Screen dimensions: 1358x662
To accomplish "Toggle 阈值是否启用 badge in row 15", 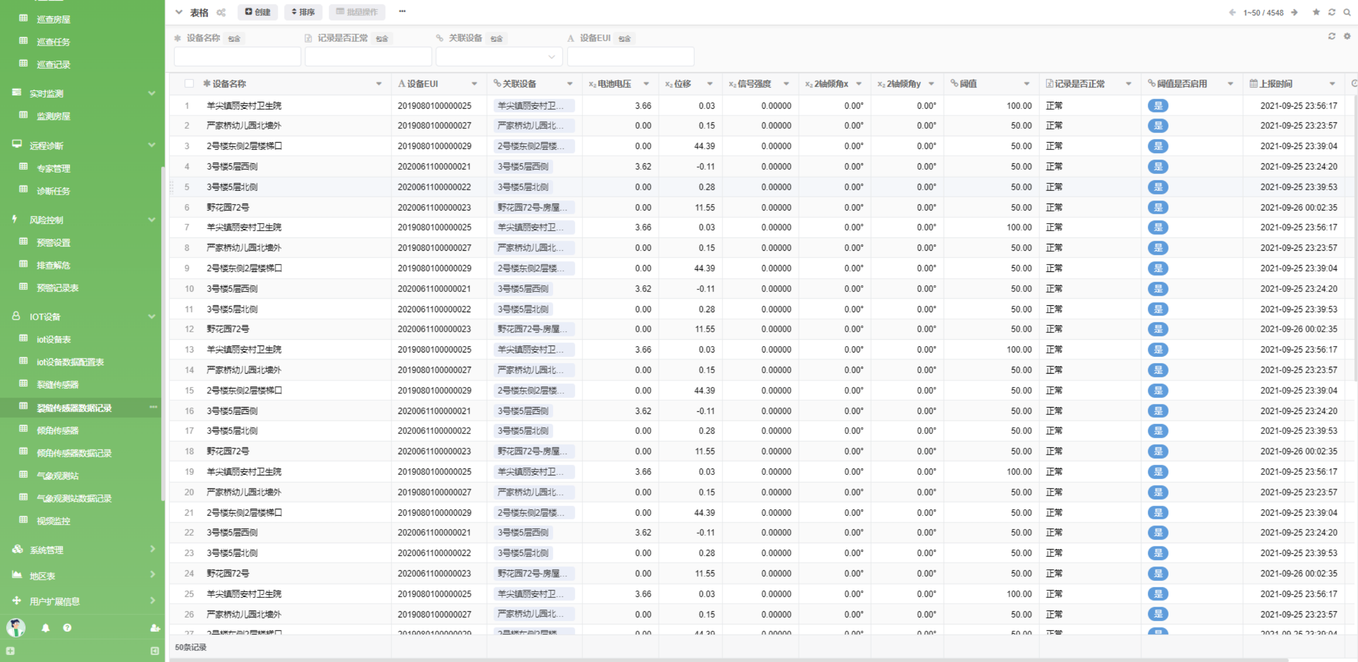I will 1158,390.
